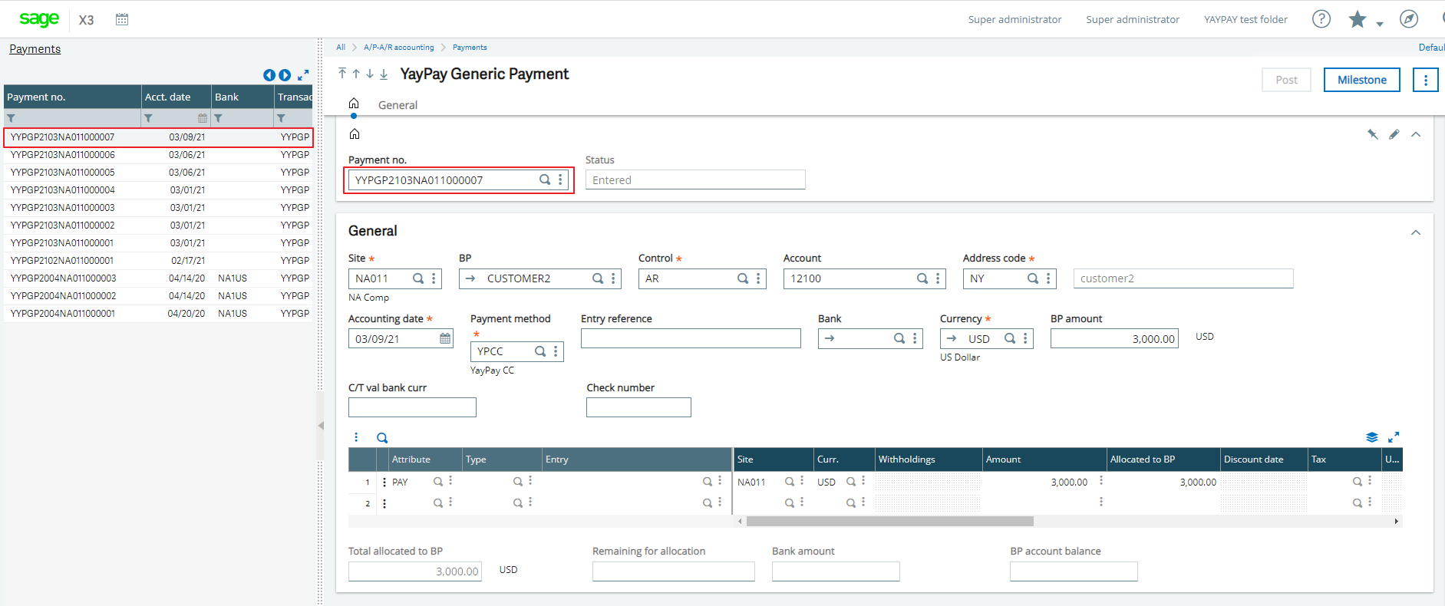
Task: Open All breadcrumb link
Action: pos(341,48)
